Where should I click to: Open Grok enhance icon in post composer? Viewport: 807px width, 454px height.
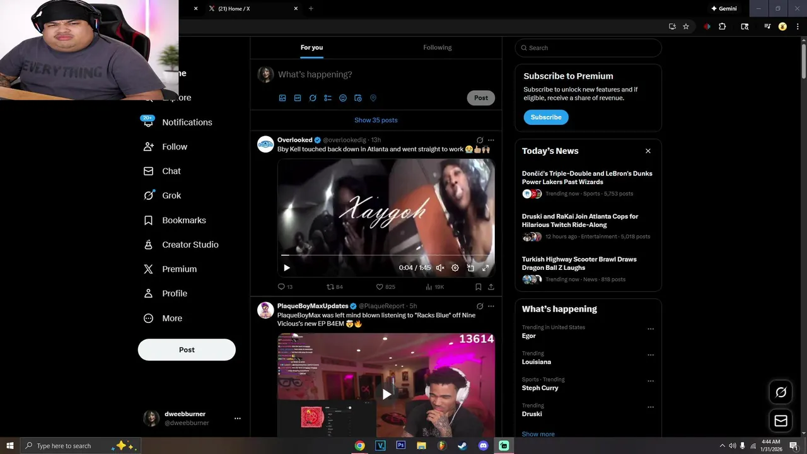tap(313, 98)
